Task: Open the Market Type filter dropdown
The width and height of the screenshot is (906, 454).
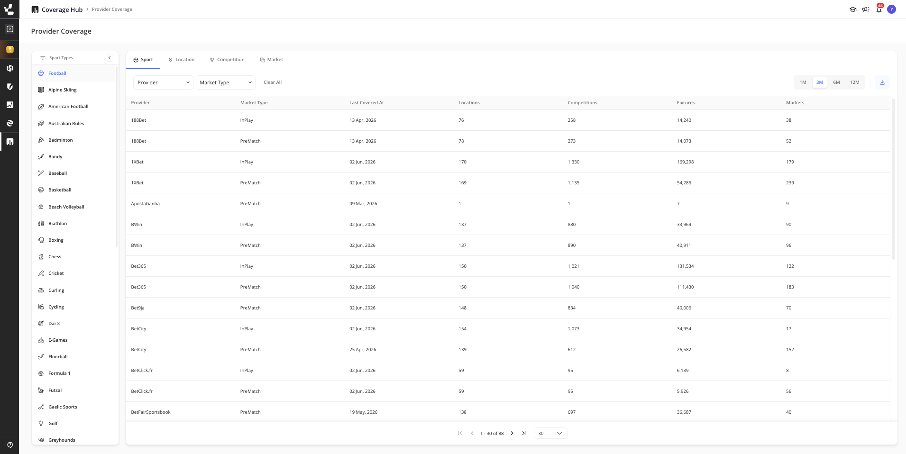Action: tap(226, 82)
